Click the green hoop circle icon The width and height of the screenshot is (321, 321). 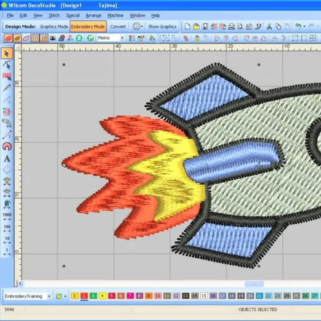pyautogui.click(x=79, y=38)
